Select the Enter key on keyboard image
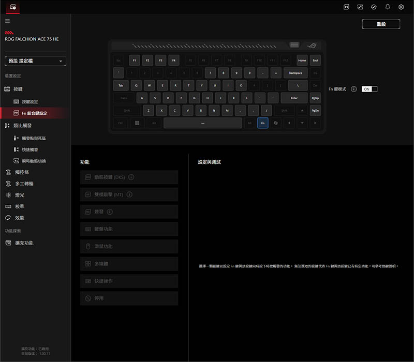This screenshot has width=414, height=362. tap(294, 98)
